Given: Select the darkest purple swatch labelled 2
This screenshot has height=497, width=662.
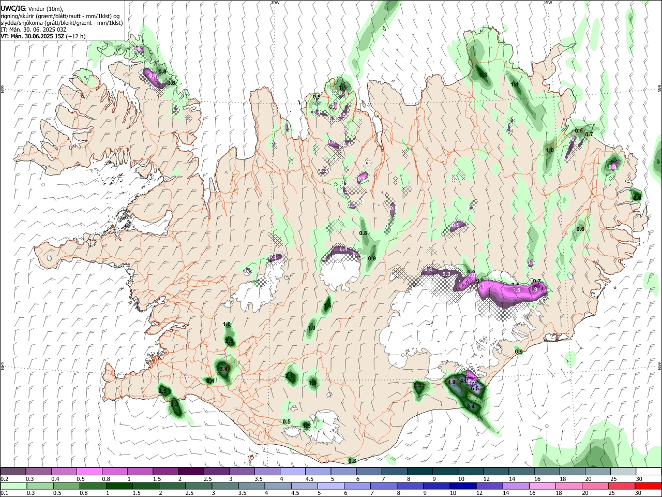Looking at the screenshot, I should click(191, 471).
